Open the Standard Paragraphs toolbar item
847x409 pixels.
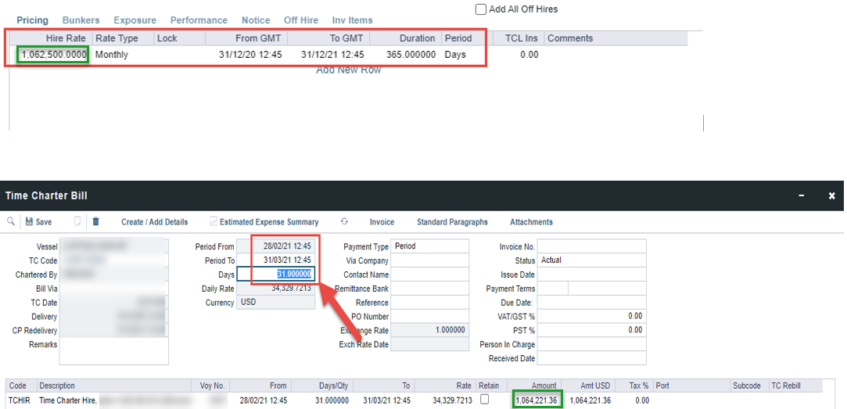coord(452,222)
